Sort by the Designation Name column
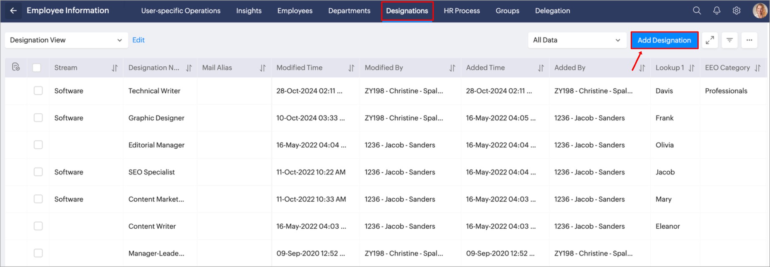The image size is (770, 267). point(189,68)
